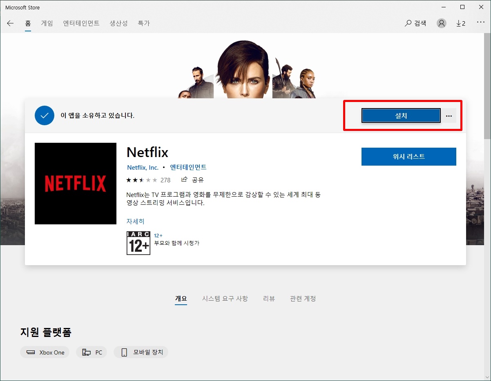Select the 개요 section tab
Screen dimensions: 491x381
pos(181,299)
